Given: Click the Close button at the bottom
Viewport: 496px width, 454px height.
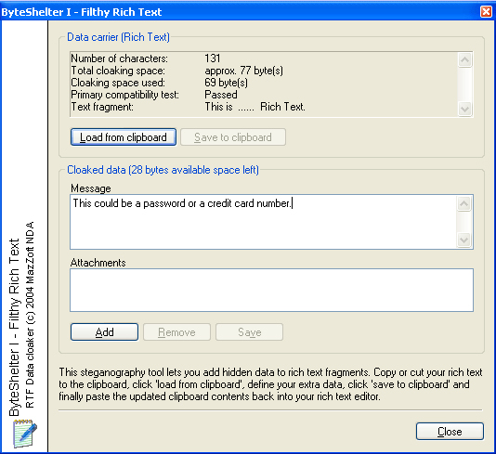Looking at the screenshot, I should [x=450, y=431].
